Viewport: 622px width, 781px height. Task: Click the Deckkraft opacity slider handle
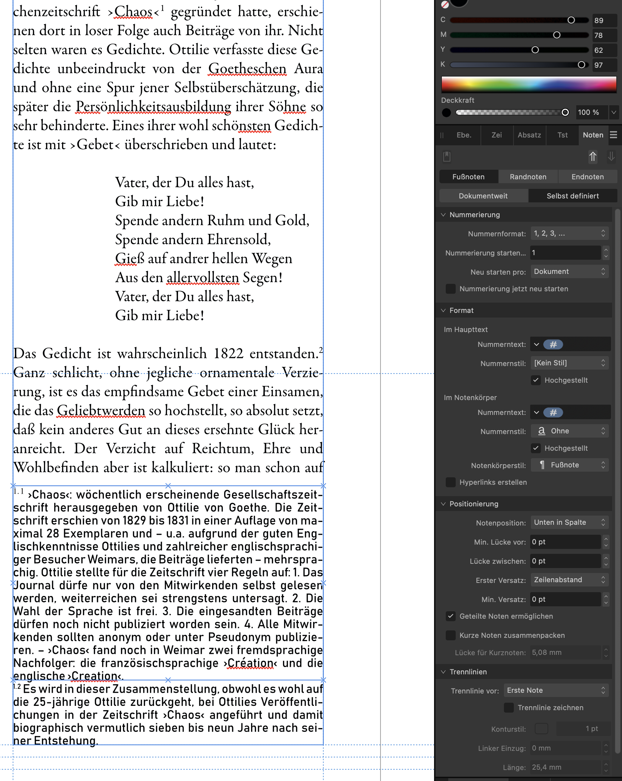pos(565,113)
